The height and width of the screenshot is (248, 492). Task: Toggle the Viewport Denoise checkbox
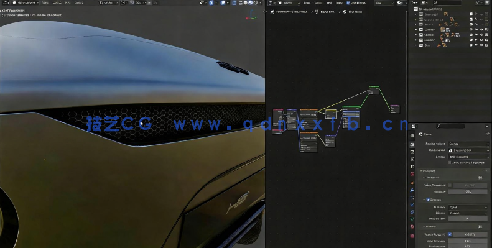click(x=428, y=200)
